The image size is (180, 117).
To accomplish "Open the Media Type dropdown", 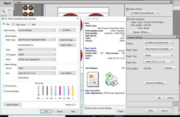I will click(37, 40).
